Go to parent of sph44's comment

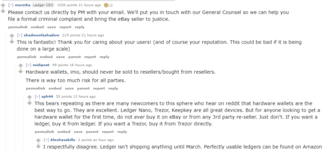tap(92, 132)
